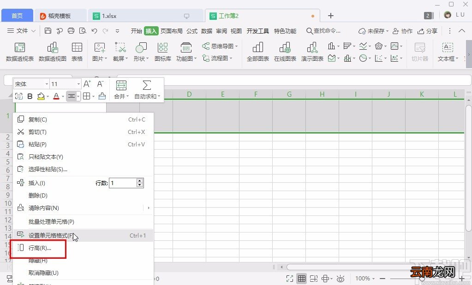
Task: Click the fill color bucket swatch
Action: tap(41, 96)
